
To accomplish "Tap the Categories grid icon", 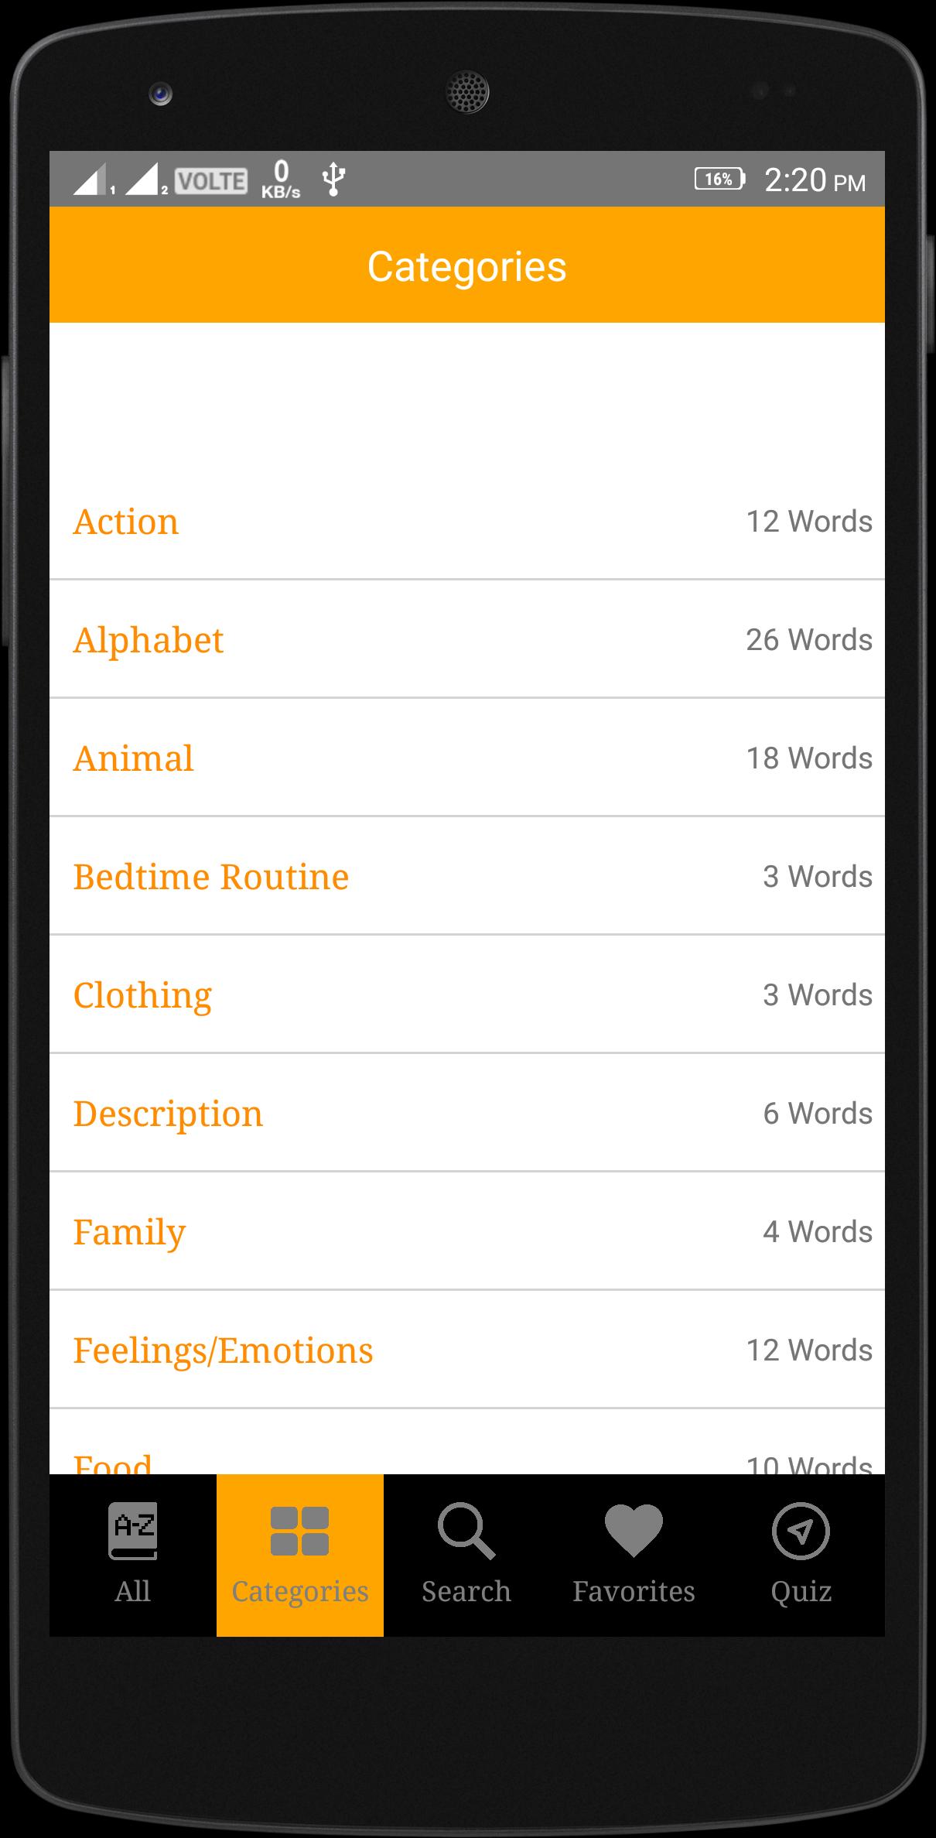I will tap(300, 1531).
